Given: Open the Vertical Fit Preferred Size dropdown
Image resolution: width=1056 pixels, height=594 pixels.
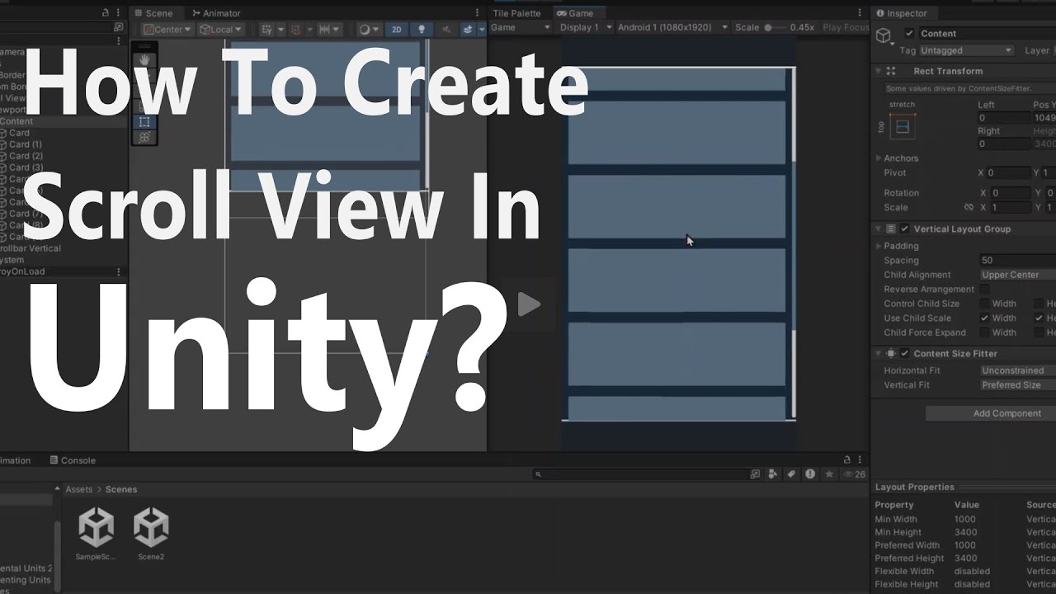Looking at the screenshot, I should [1016, 385].
